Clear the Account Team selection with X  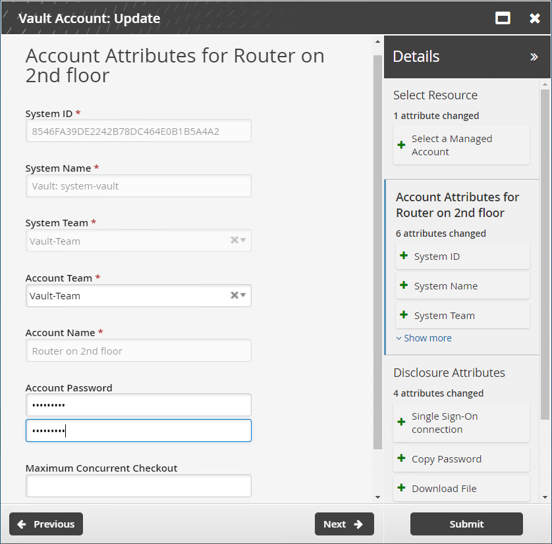pos(233,295)
